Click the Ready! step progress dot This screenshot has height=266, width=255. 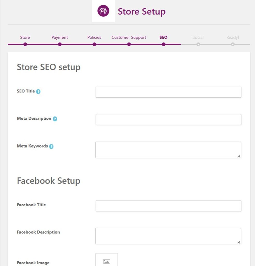coord(233,44)
